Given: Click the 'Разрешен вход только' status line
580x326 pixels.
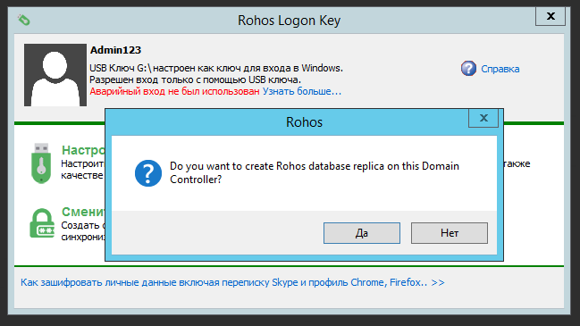Looking at the screenshot, I should (x=196, y=79).
